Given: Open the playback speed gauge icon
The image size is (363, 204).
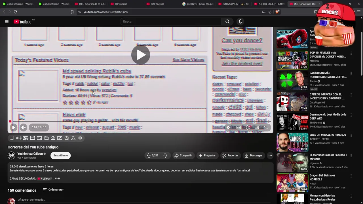Looking at the screenshot, I should [53, 138].
